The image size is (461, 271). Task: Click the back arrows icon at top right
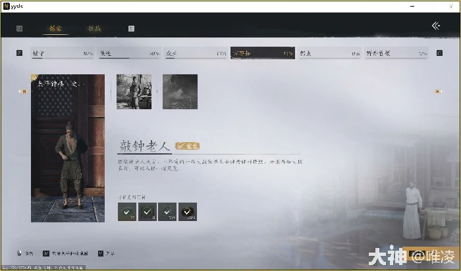pyautogui.click(x=435, y=26)
